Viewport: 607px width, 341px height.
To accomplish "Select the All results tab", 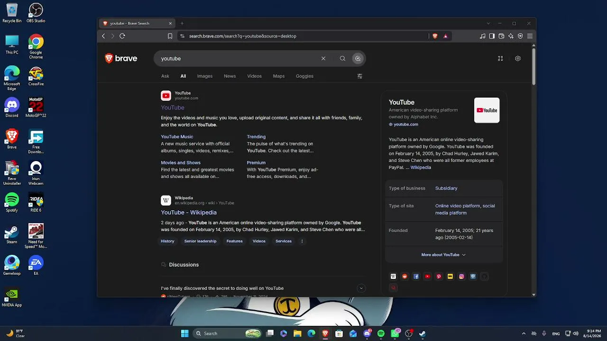I will click(x=183, y=76).
